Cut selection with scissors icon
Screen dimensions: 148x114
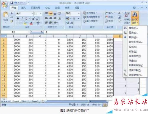click(12, 13)
